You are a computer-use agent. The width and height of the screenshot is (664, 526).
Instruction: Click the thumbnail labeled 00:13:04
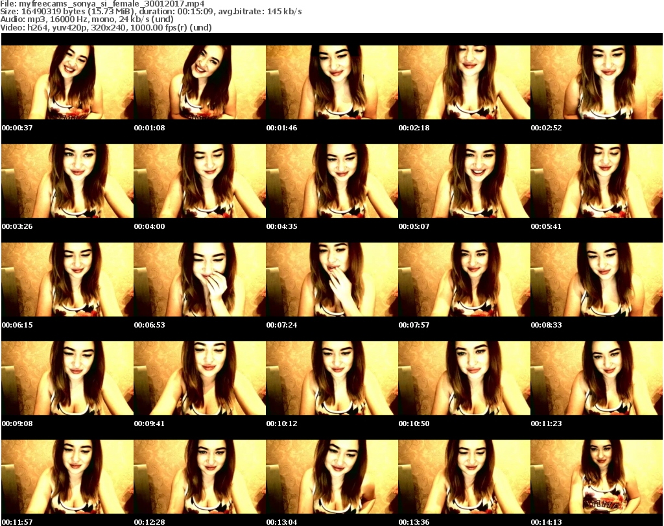(332, 477)
